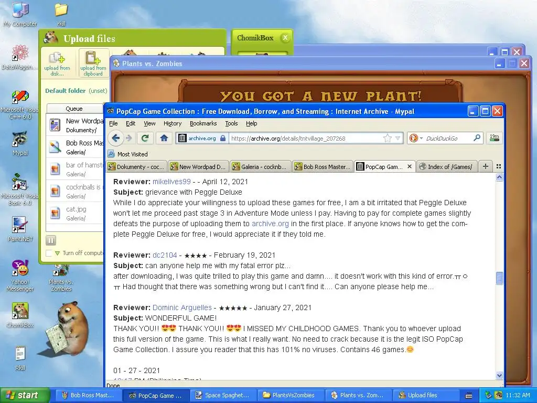Switch to Dokumenty - coc... tab
The height and width of the screenshot is (403, 537).
pyautogui.click(x=136, y=166)
